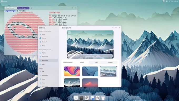Open the circular logo app in dock
Viewport: 179px width, 101px height.
pyautogui.click(x=87, y=98)
